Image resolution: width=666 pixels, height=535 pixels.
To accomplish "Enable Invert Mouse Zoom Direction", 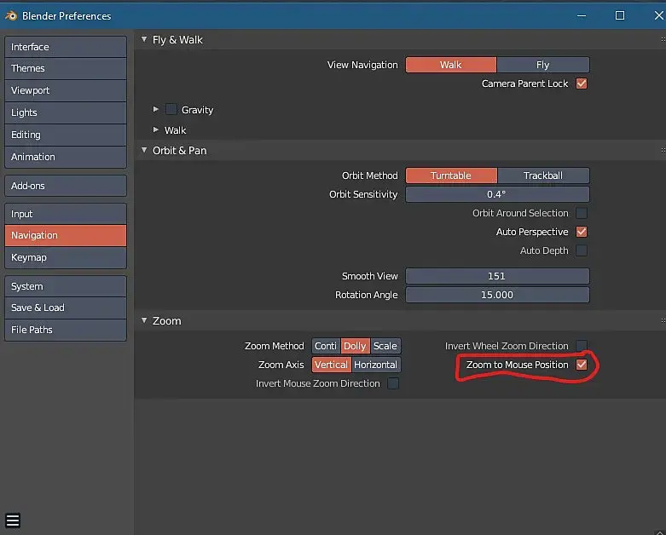I will pos(393,383).
